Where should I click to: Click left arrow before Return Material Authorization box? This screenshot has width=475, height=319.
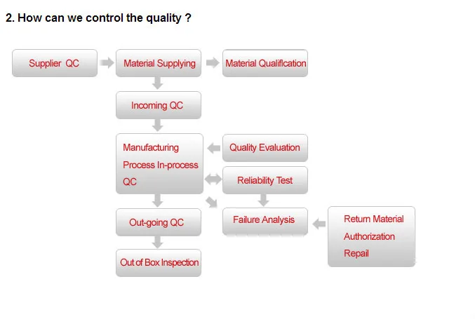319,224
